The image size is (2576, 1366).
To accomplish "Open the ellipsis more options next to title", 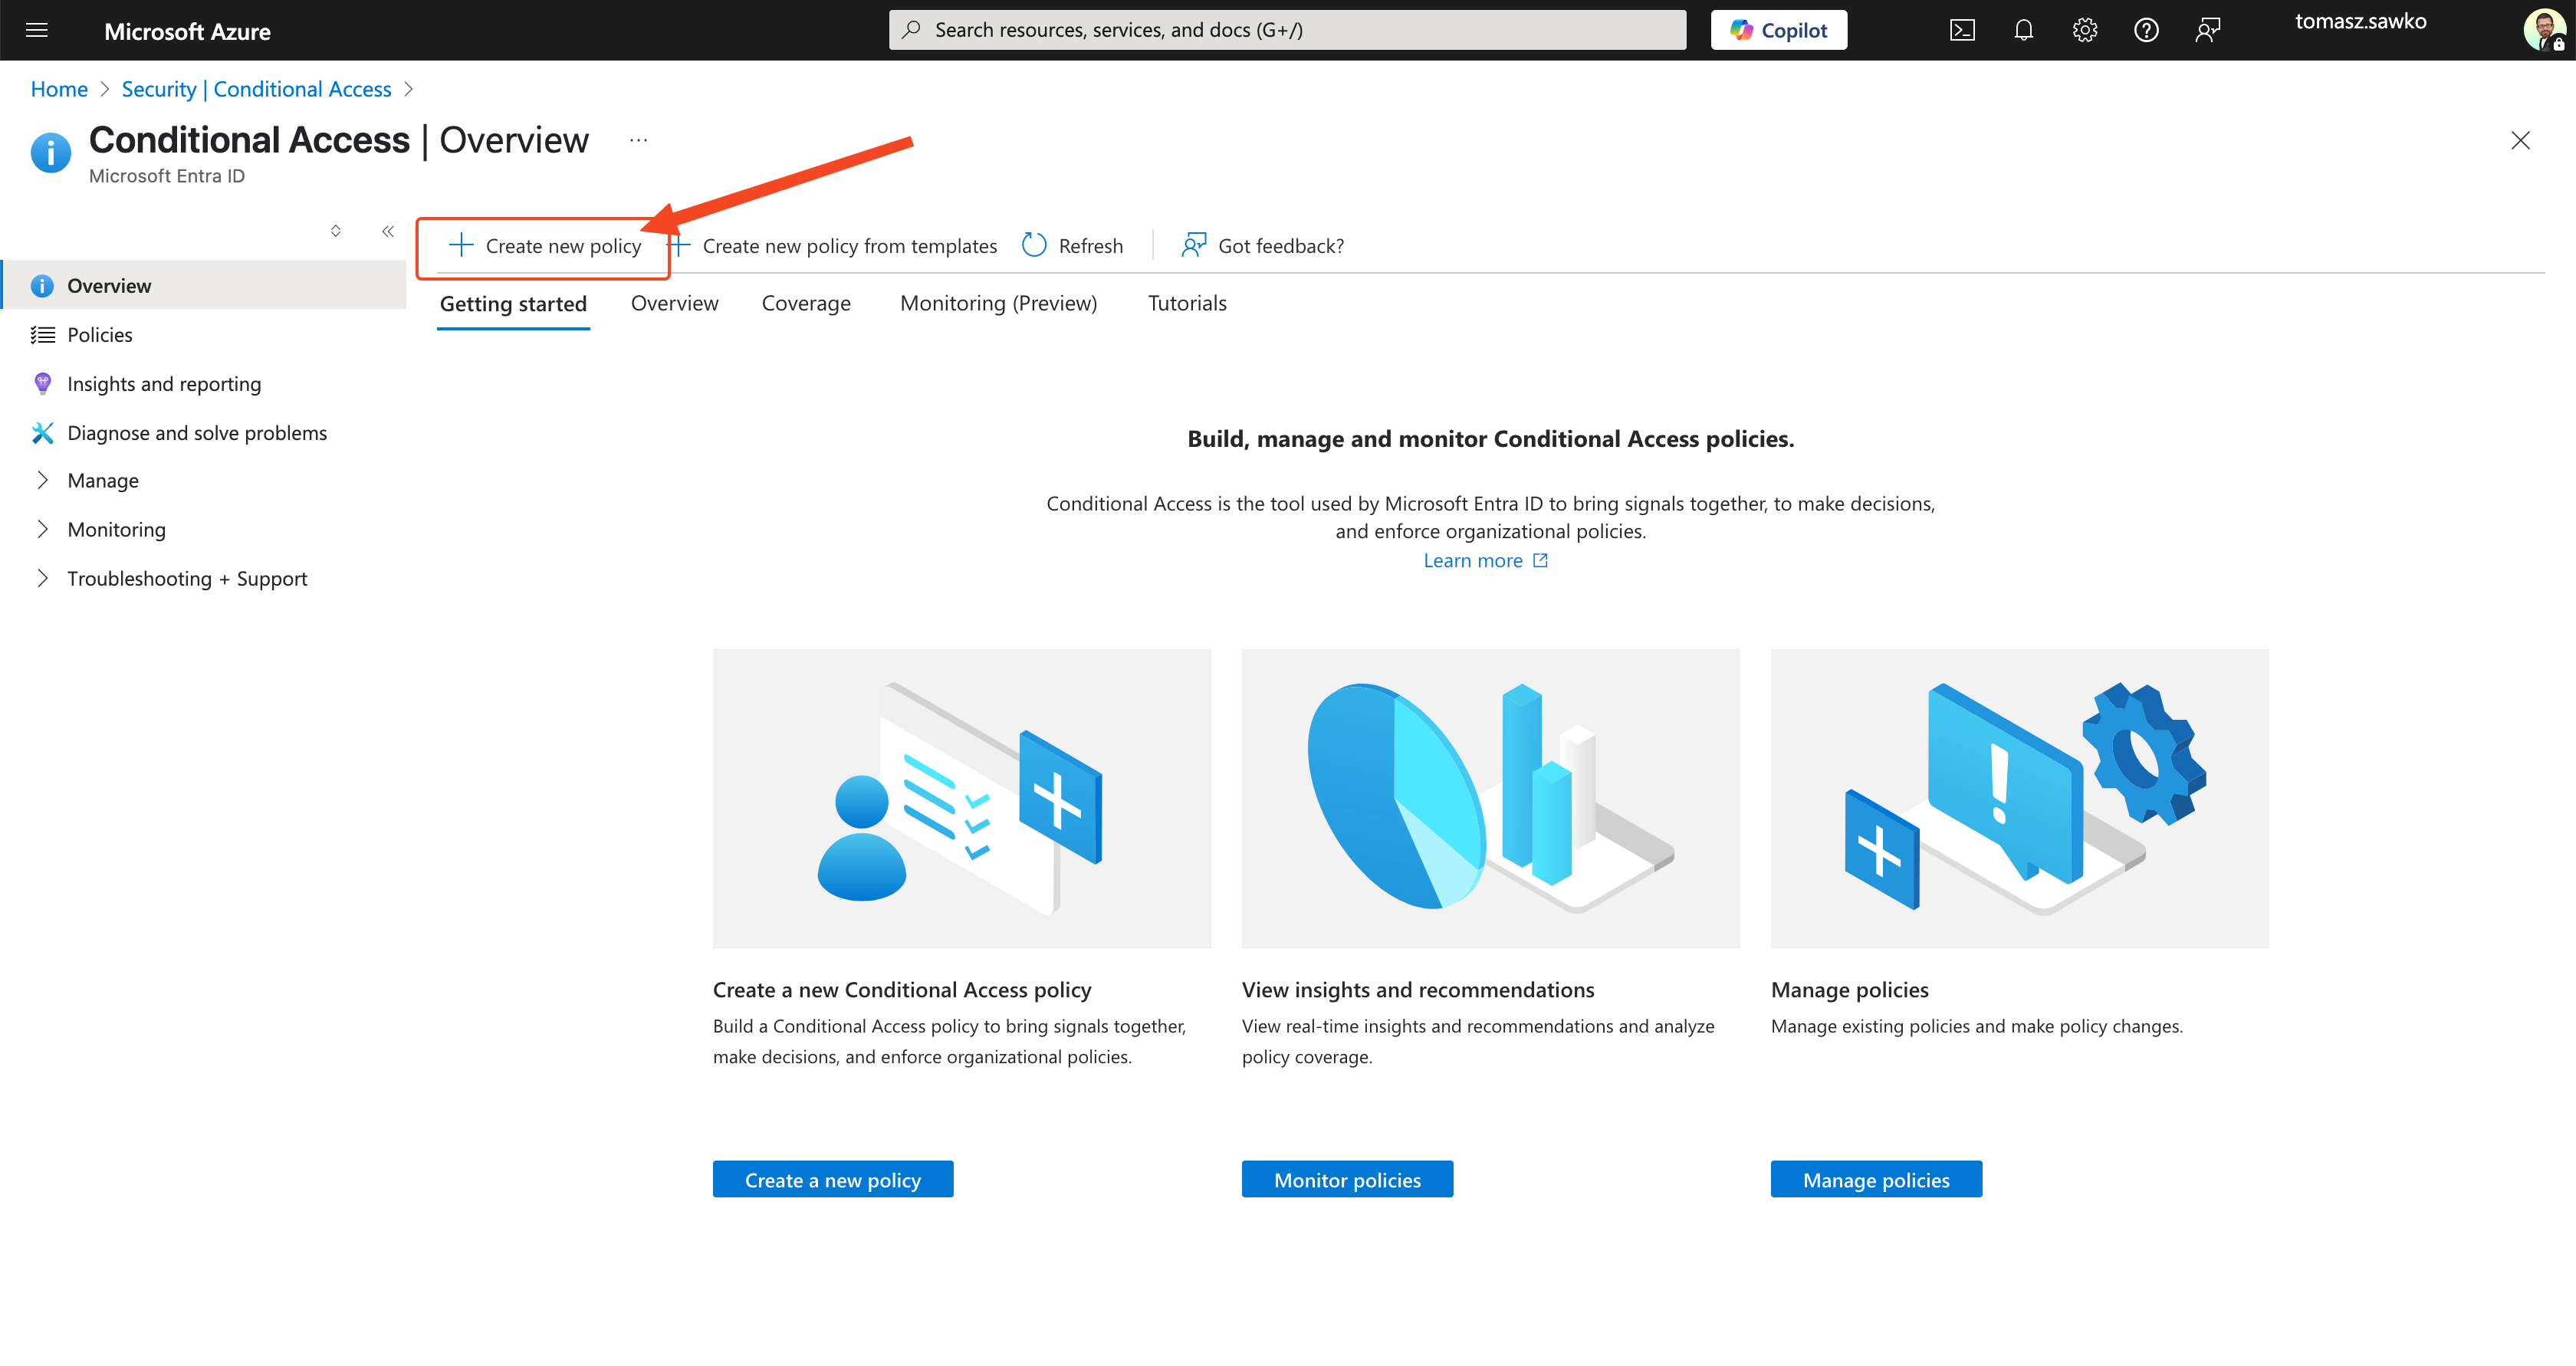I will pos(638,140).
